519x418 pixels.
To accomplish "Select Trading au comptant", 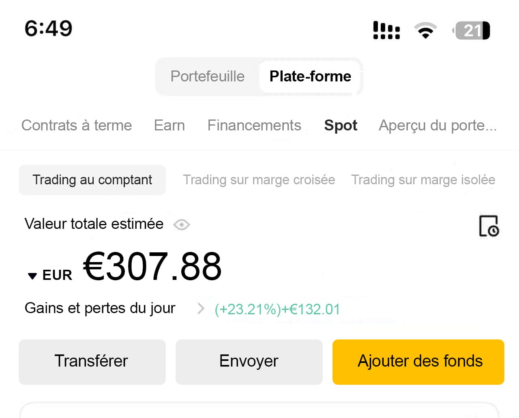I will pyautogui.click(x=92, y=180).
